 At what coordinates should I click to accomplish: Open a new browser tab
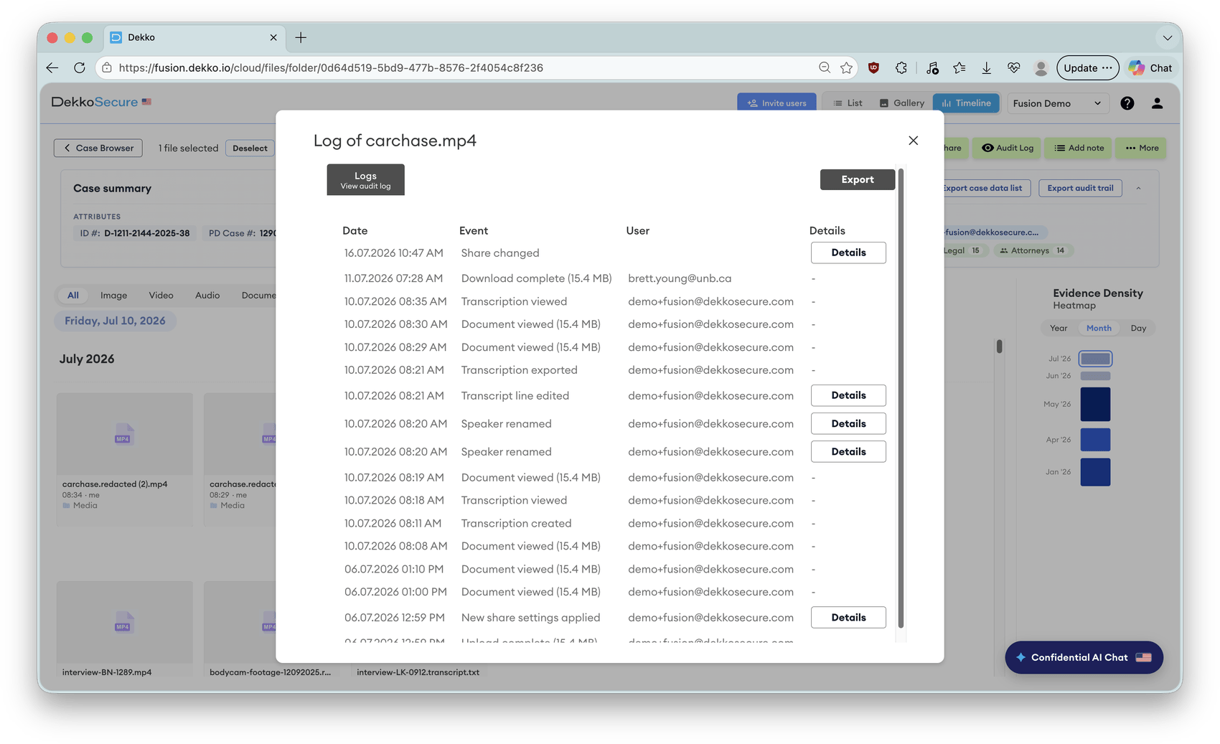point(301,37)
